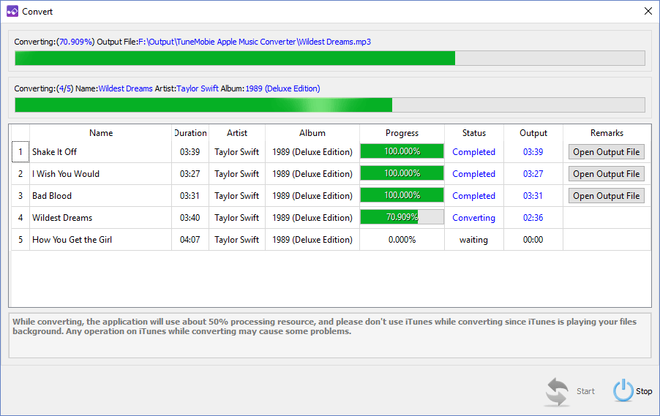The height and width of the screenshot is (416, 660).
Task: Click the 04:07 duration cell
Action: pos(190,239)
